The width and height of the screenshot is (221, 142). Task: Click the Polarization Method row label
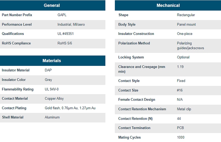tap(134, 43)
